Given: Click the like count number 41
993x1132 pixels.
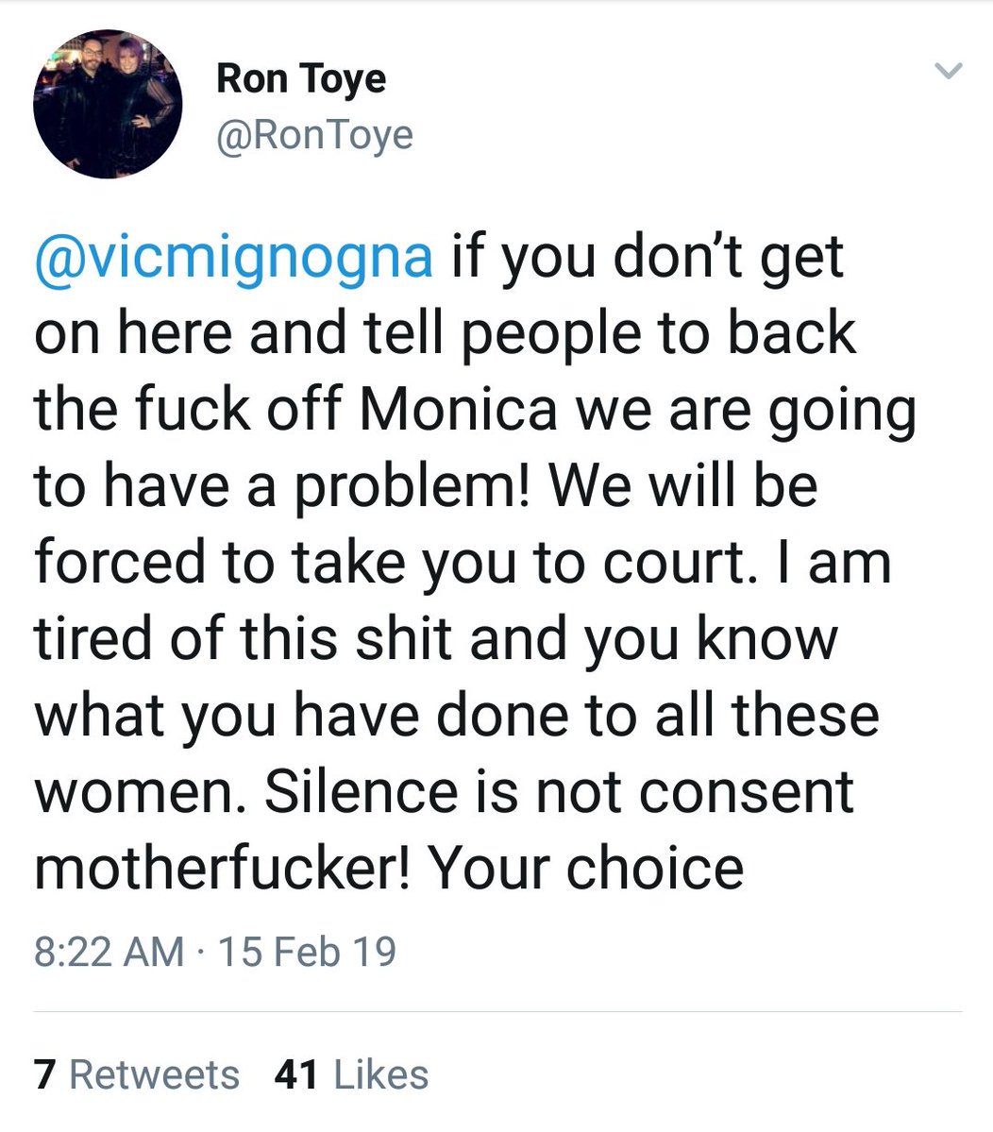Looking at the screenshot, I should click(x=295, y=1074).
